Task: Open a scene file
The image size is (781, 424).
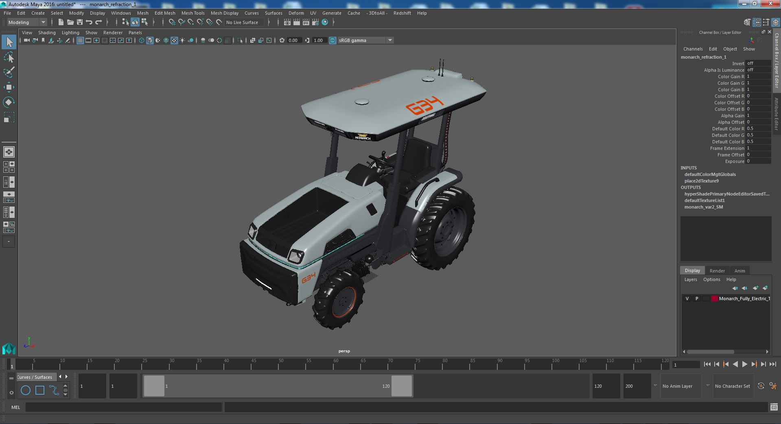Action: point(70,22)
